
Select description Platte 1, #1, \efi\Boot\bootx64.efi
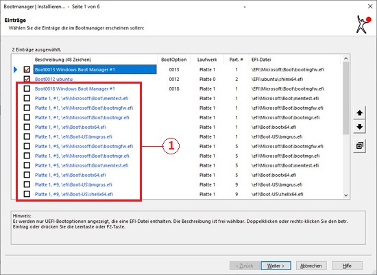coord(71,127)
